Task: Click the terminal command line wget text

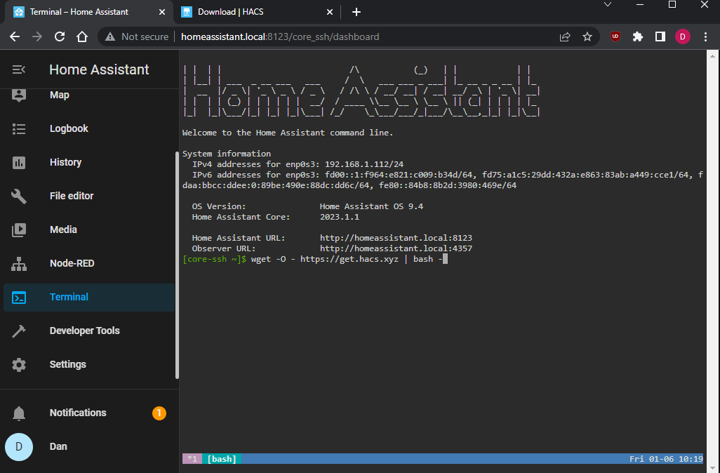Action: pos(347,259)
